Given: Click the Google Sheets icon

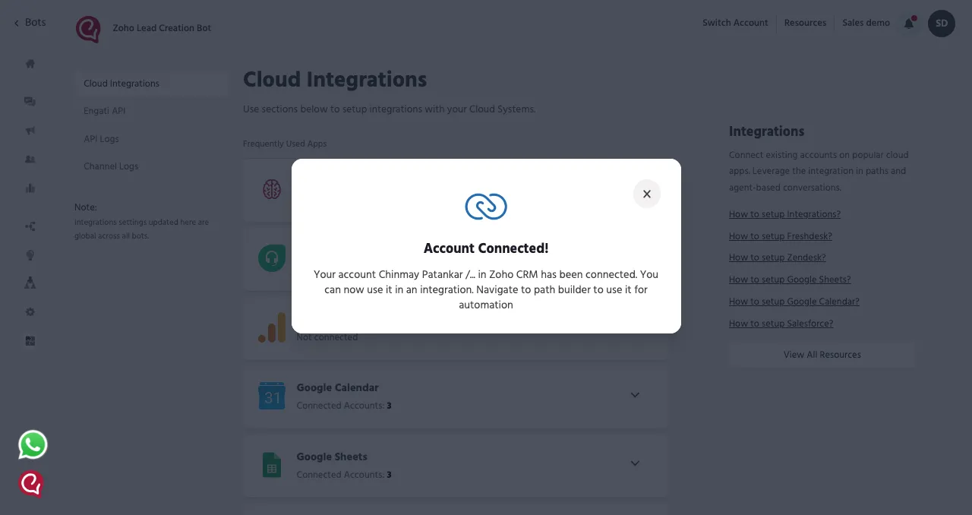Looking at the screenshot, I should point(271,465).
